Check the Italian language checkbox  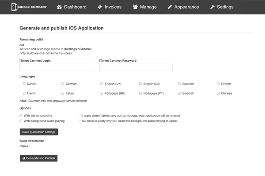pyautogui.click(x=63, y=93)
